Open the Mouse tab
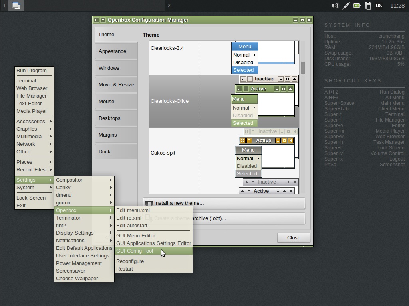409x306 pixels. click(116, 102)
